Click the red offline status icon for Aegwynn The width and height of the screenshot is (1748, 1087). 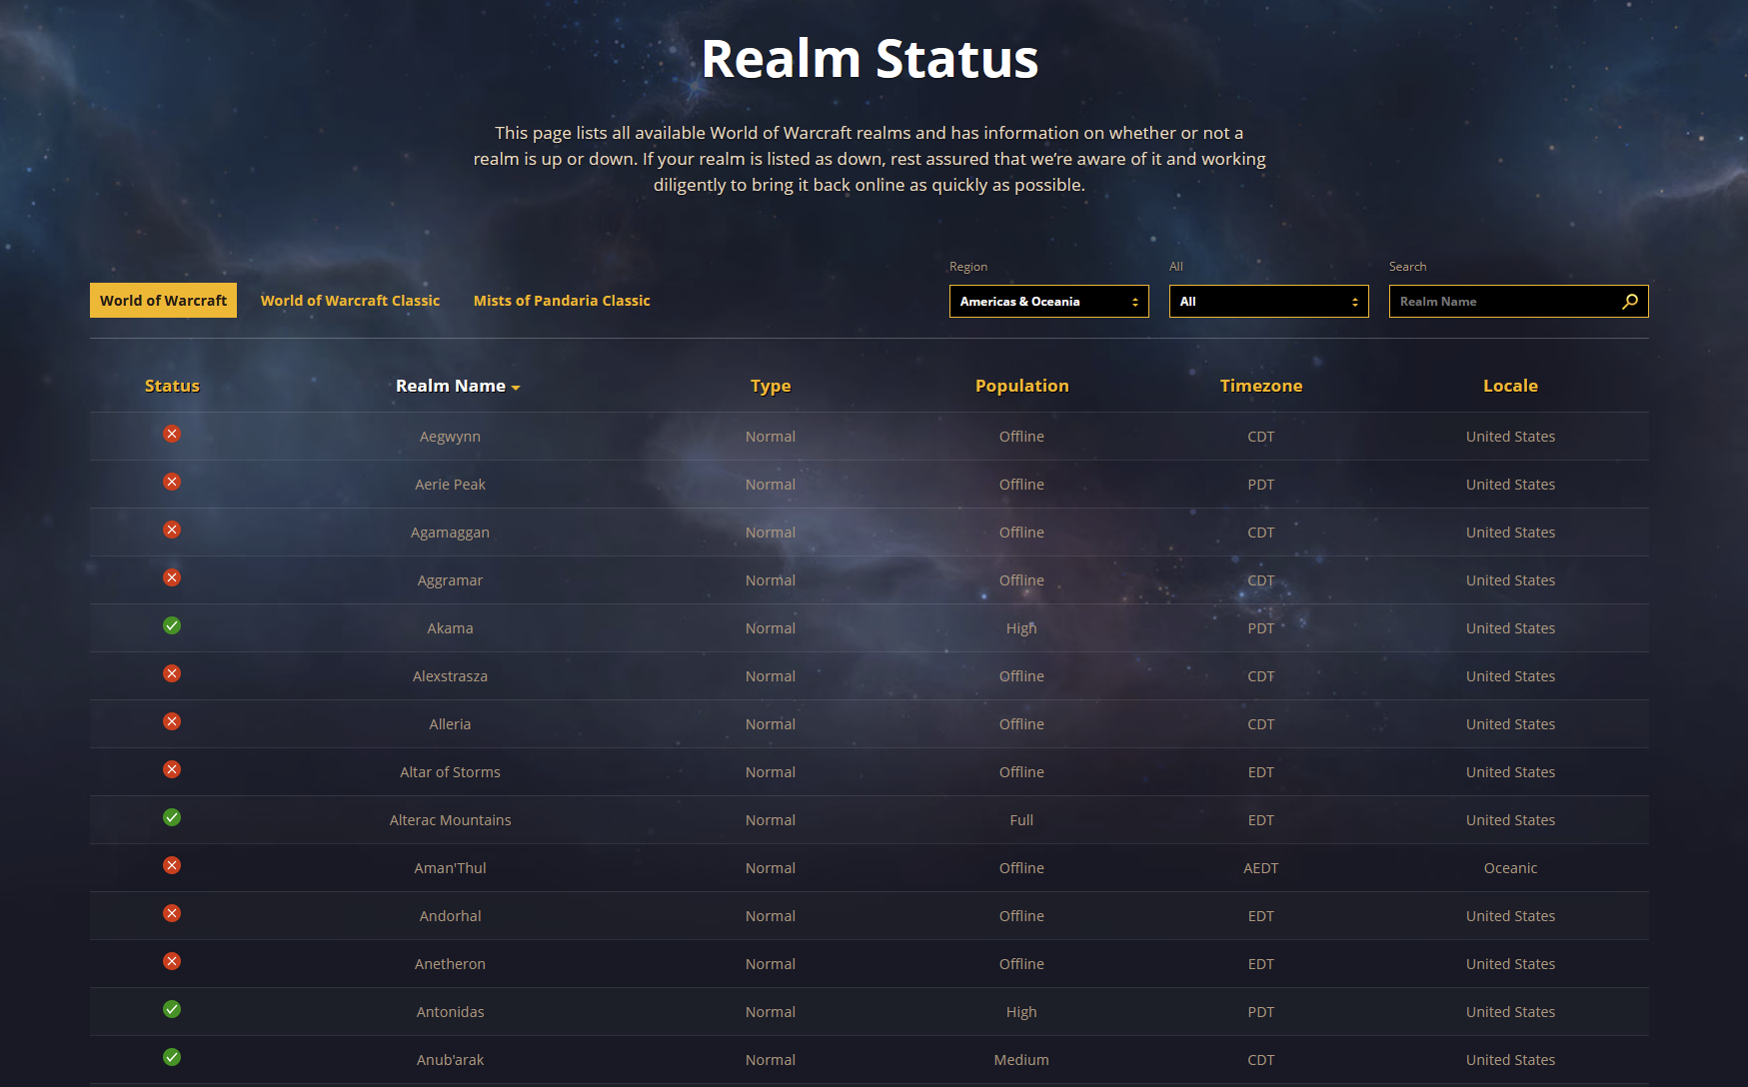point(172,434)
